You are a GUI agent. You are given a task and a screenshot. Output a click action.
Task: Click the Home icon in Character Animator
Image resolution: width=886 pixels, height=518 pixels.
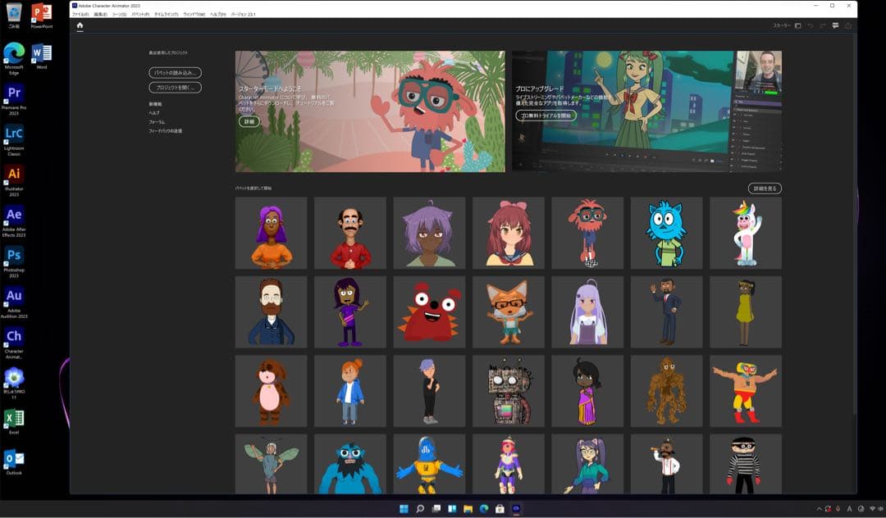tap(80, 25)
